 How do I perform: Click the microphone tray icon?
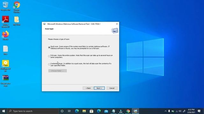pyautogui.click(x=169, y=111)
